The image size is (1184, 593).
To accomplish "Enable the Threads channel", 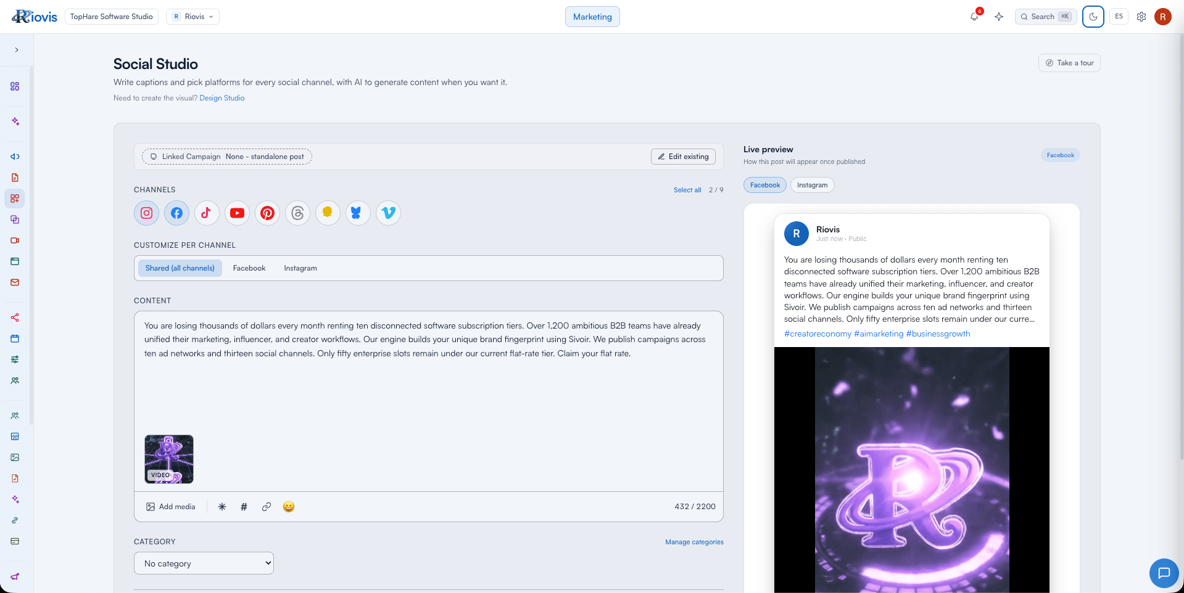I will pos(297,213).
